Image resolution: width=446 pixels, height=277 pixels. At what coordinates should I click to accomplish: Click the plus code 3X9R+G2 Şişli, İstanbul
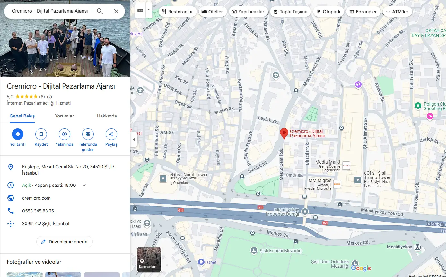click(46, 224)
